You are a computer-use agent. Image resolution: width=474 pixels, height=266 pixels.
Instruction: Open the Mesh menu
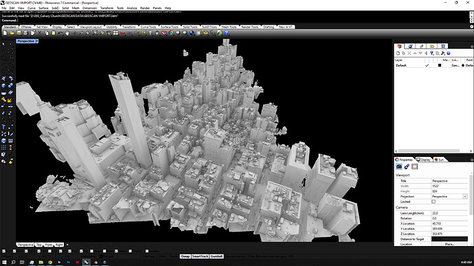click(76, 8)
